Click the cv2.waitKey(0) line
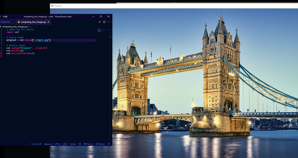298x158 pixels. point(15,51)
